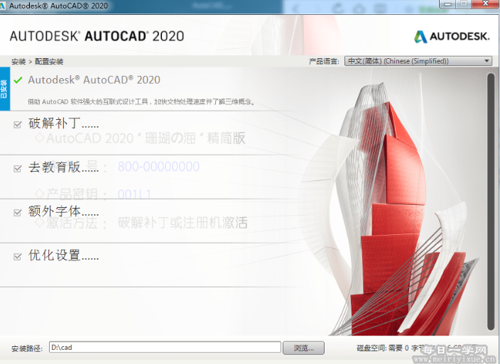This screenshot has width=500, height=364.
Task: Select the blue 已安装 side tab
Action: point(5,89)
